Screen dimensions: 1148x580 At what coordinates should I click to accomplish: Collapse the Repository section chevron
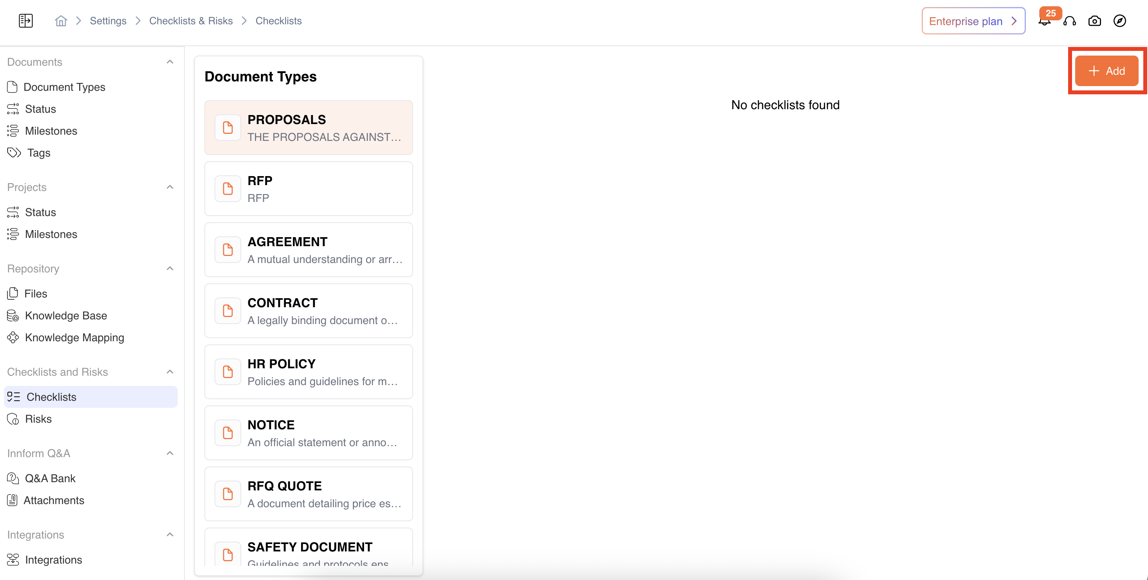[x=170, y=268]
